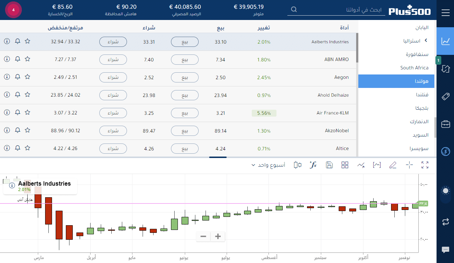
Task: Open the multi-chart grid layout icon
Action: click(x=345, y=165)
